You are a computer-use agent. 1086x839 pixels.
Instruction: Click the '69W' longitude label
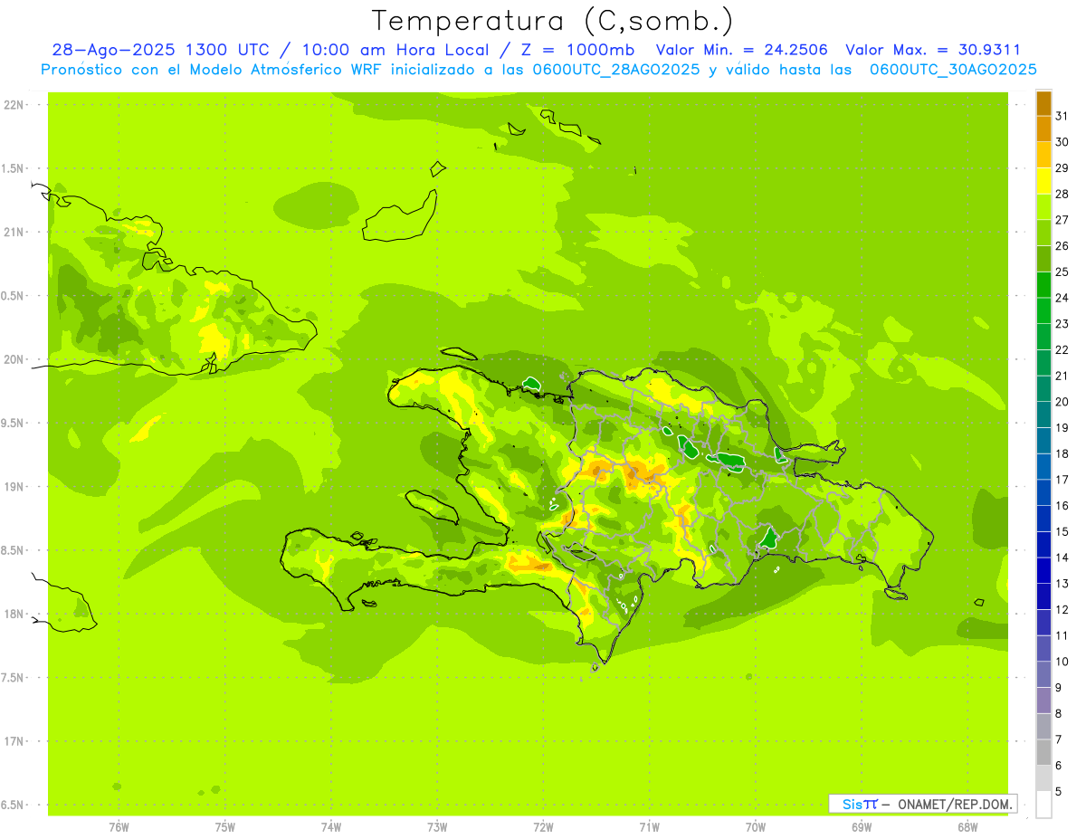pyautogui.click(x=862, y=827)
